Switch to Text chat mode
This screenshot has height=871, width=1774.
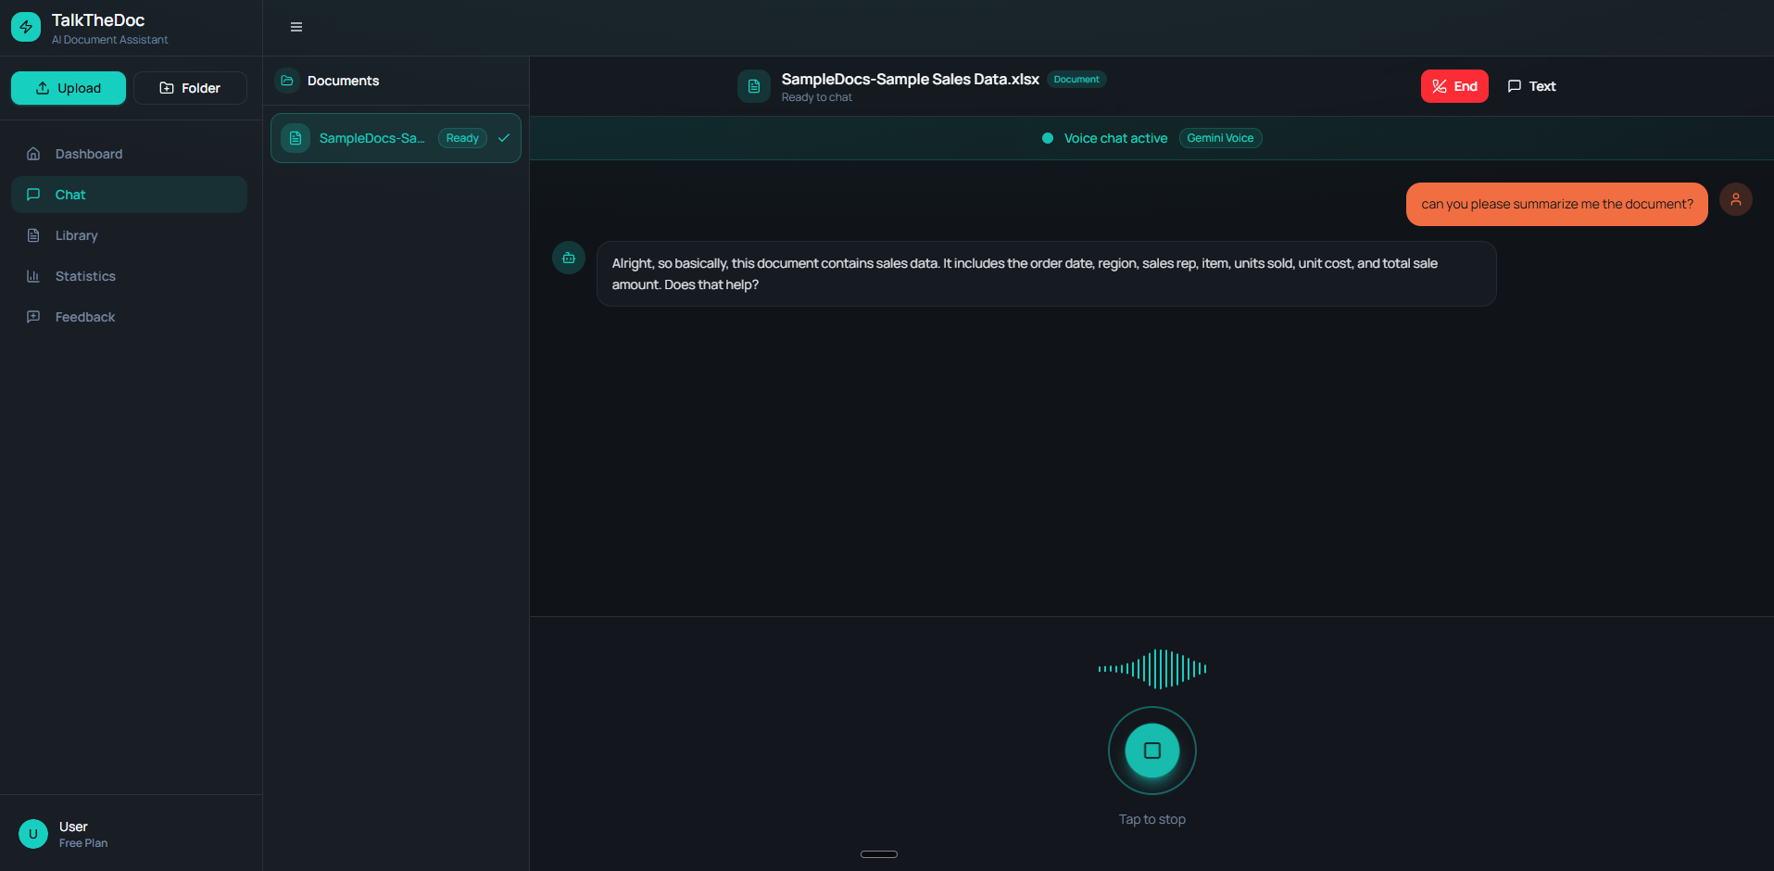point(1531,85)
